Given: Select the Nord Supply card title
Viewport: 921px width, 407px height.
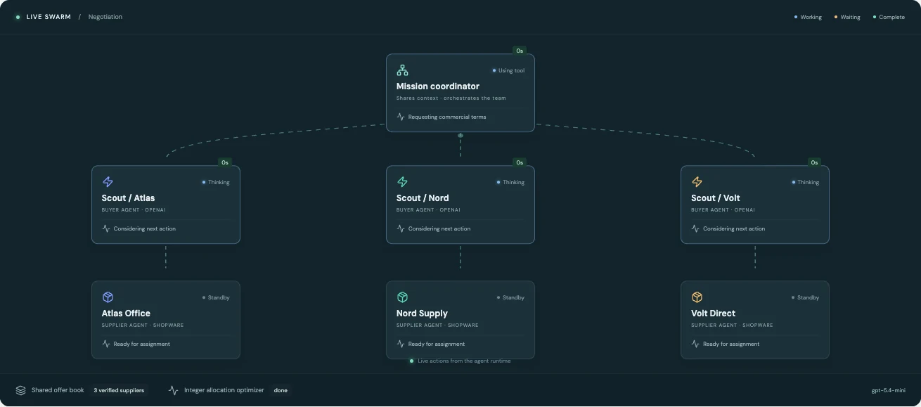Looking at the screenshot, I should coord(422,314).
